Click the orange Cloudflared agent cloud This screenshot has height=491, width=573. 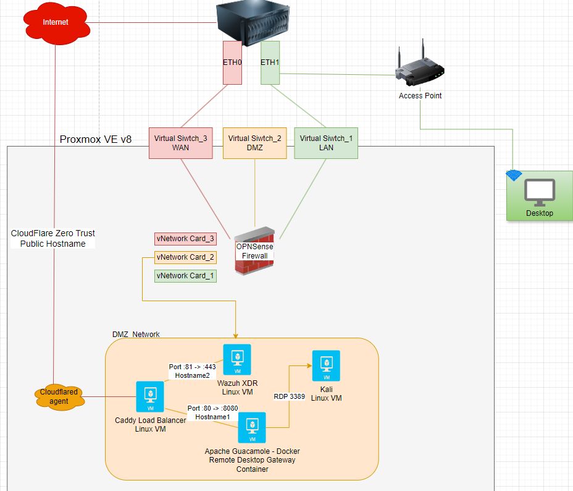click(59, 396)
